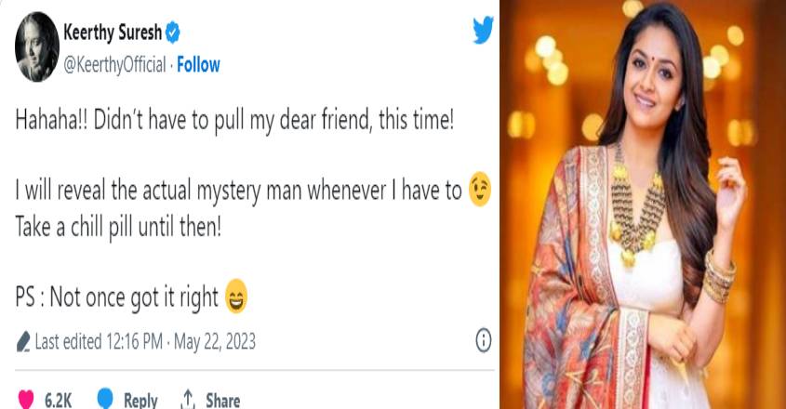Click the "Hahaha!! Didn't have to pull" line
Screen dimensions: 786x409
coord(234,123)
